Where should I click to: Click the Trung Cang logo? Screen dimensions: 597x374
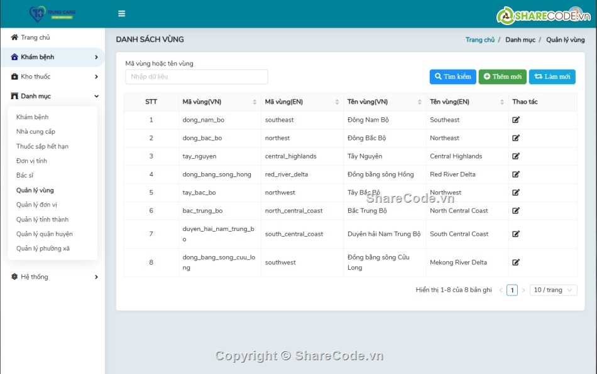[x=53, y=14]
